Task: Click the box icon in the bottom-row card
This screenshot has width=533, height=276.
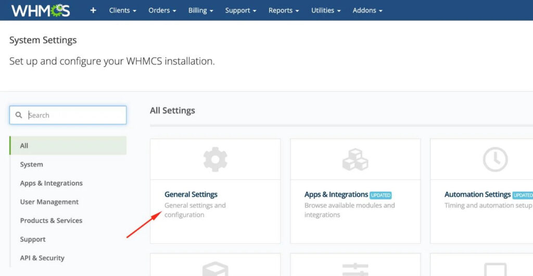Action: tap(215, 269)
